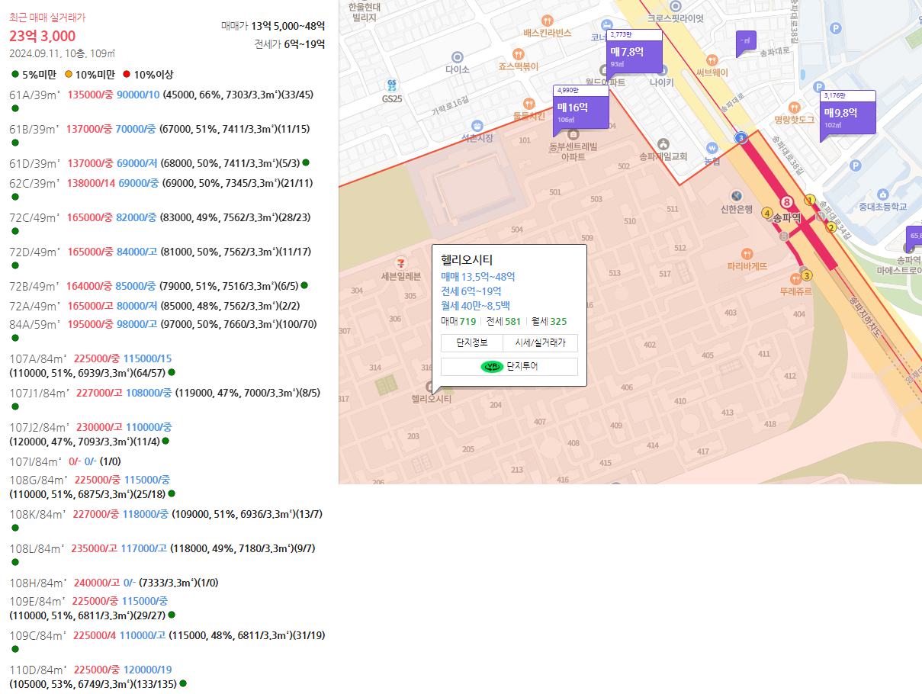Select the 뚜레쥬르 bakery icon
This screenshot has height=694, width=922.
[x=795, y=278]
